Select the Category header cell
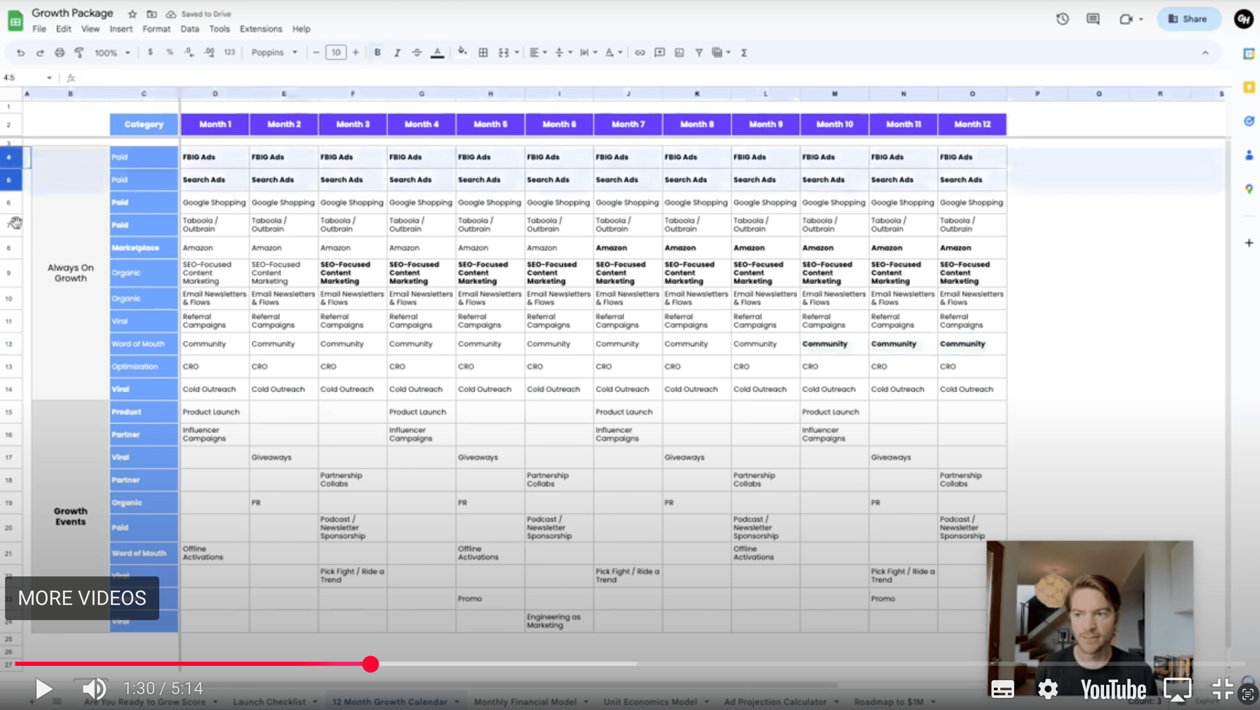This screenshot has width=1260, height=710. click(x=144, y=124)
